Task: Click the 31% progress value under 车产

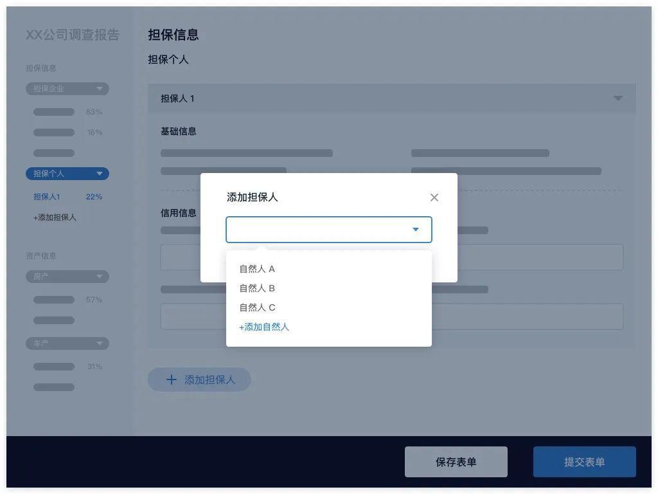Action: click(94, 366)
